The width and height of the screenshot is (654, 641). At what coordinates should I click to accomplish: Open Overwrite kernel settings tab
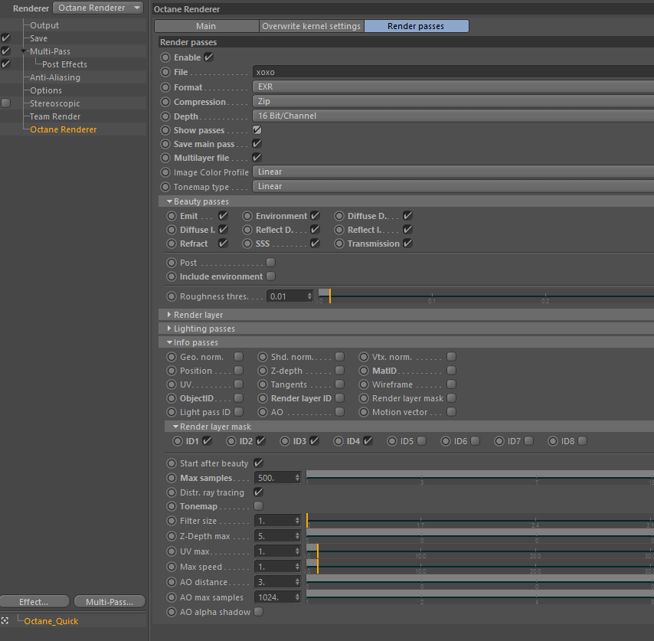311,26
